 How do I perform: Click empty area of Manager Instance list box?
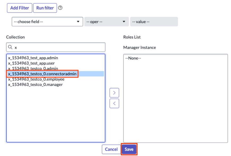tap(175, 105)
